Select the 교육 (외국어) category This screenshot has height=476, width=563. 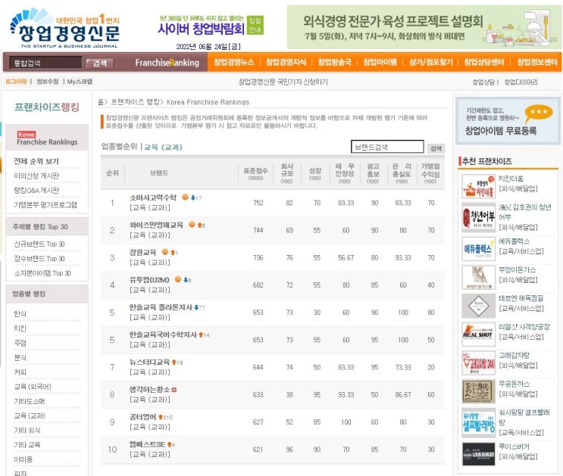(x=33, y=386)
